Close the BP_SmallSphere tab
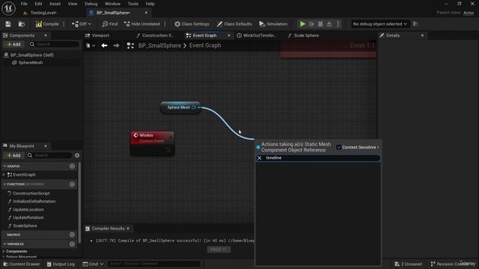Viewport: 479px width, 269px height. 146,13
